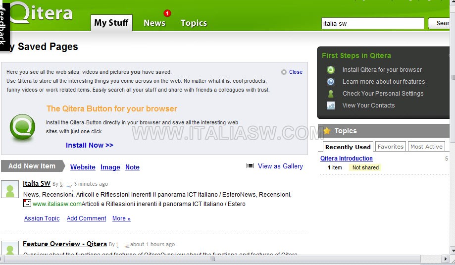Open the Qitera Introduction topic
Image resolution: width=455 pixels, height=265 pixels.
(347, 158)
